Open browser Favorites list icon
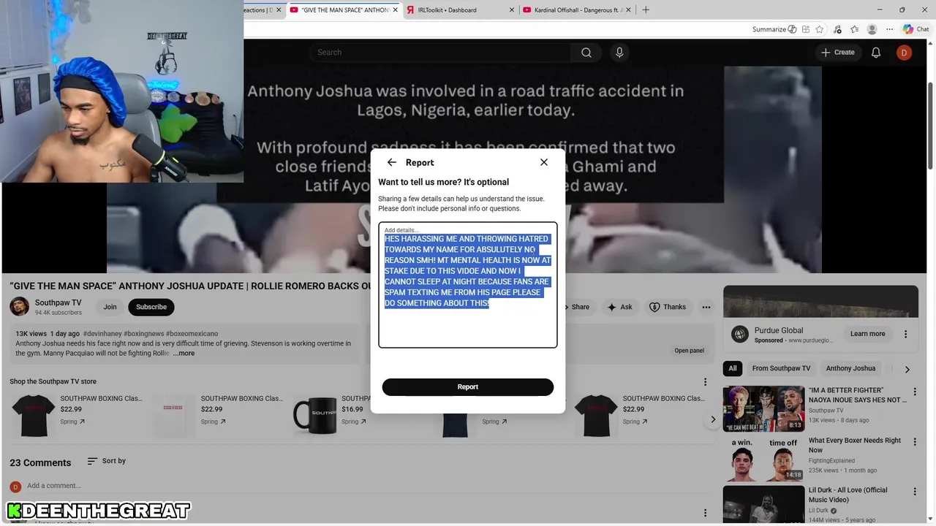Screen dimensions: 936x526 (x=854, y=29)
